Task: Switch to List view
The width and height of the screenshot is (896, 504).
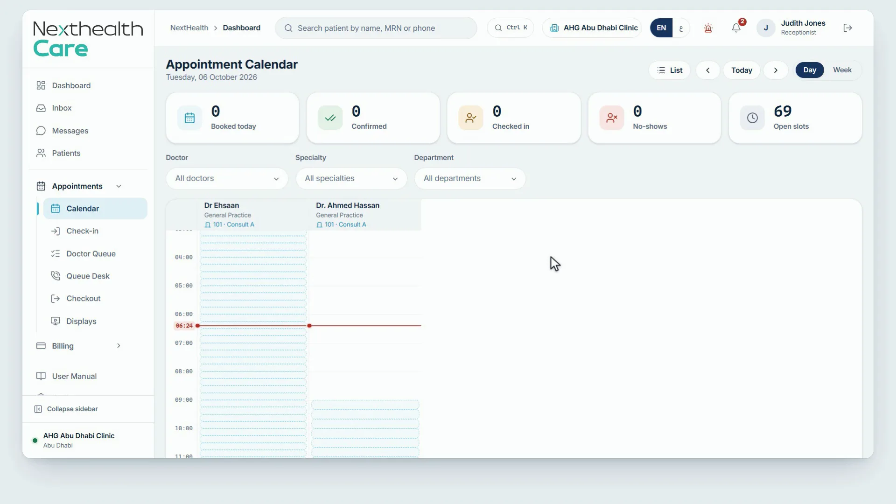Action: pos(670,70)
